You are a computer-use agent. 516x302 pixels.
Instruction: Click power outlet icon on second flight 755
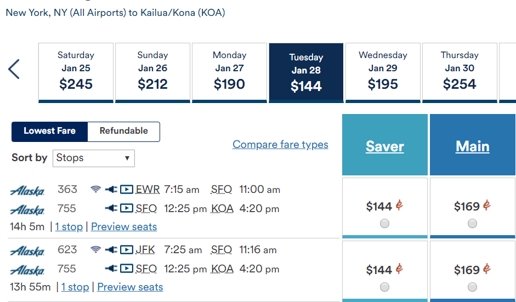point(111,269)
